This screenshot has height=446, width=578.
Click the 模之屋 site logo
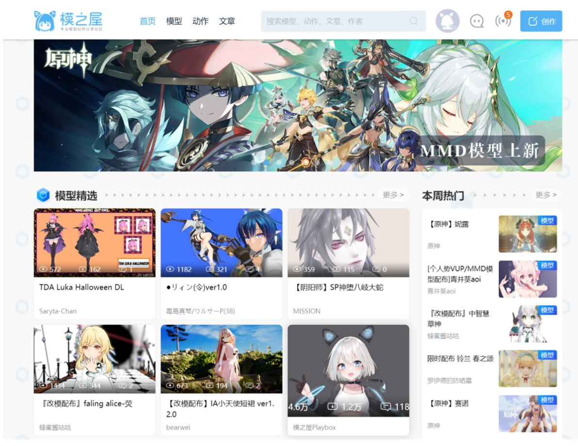coord(68,21)
